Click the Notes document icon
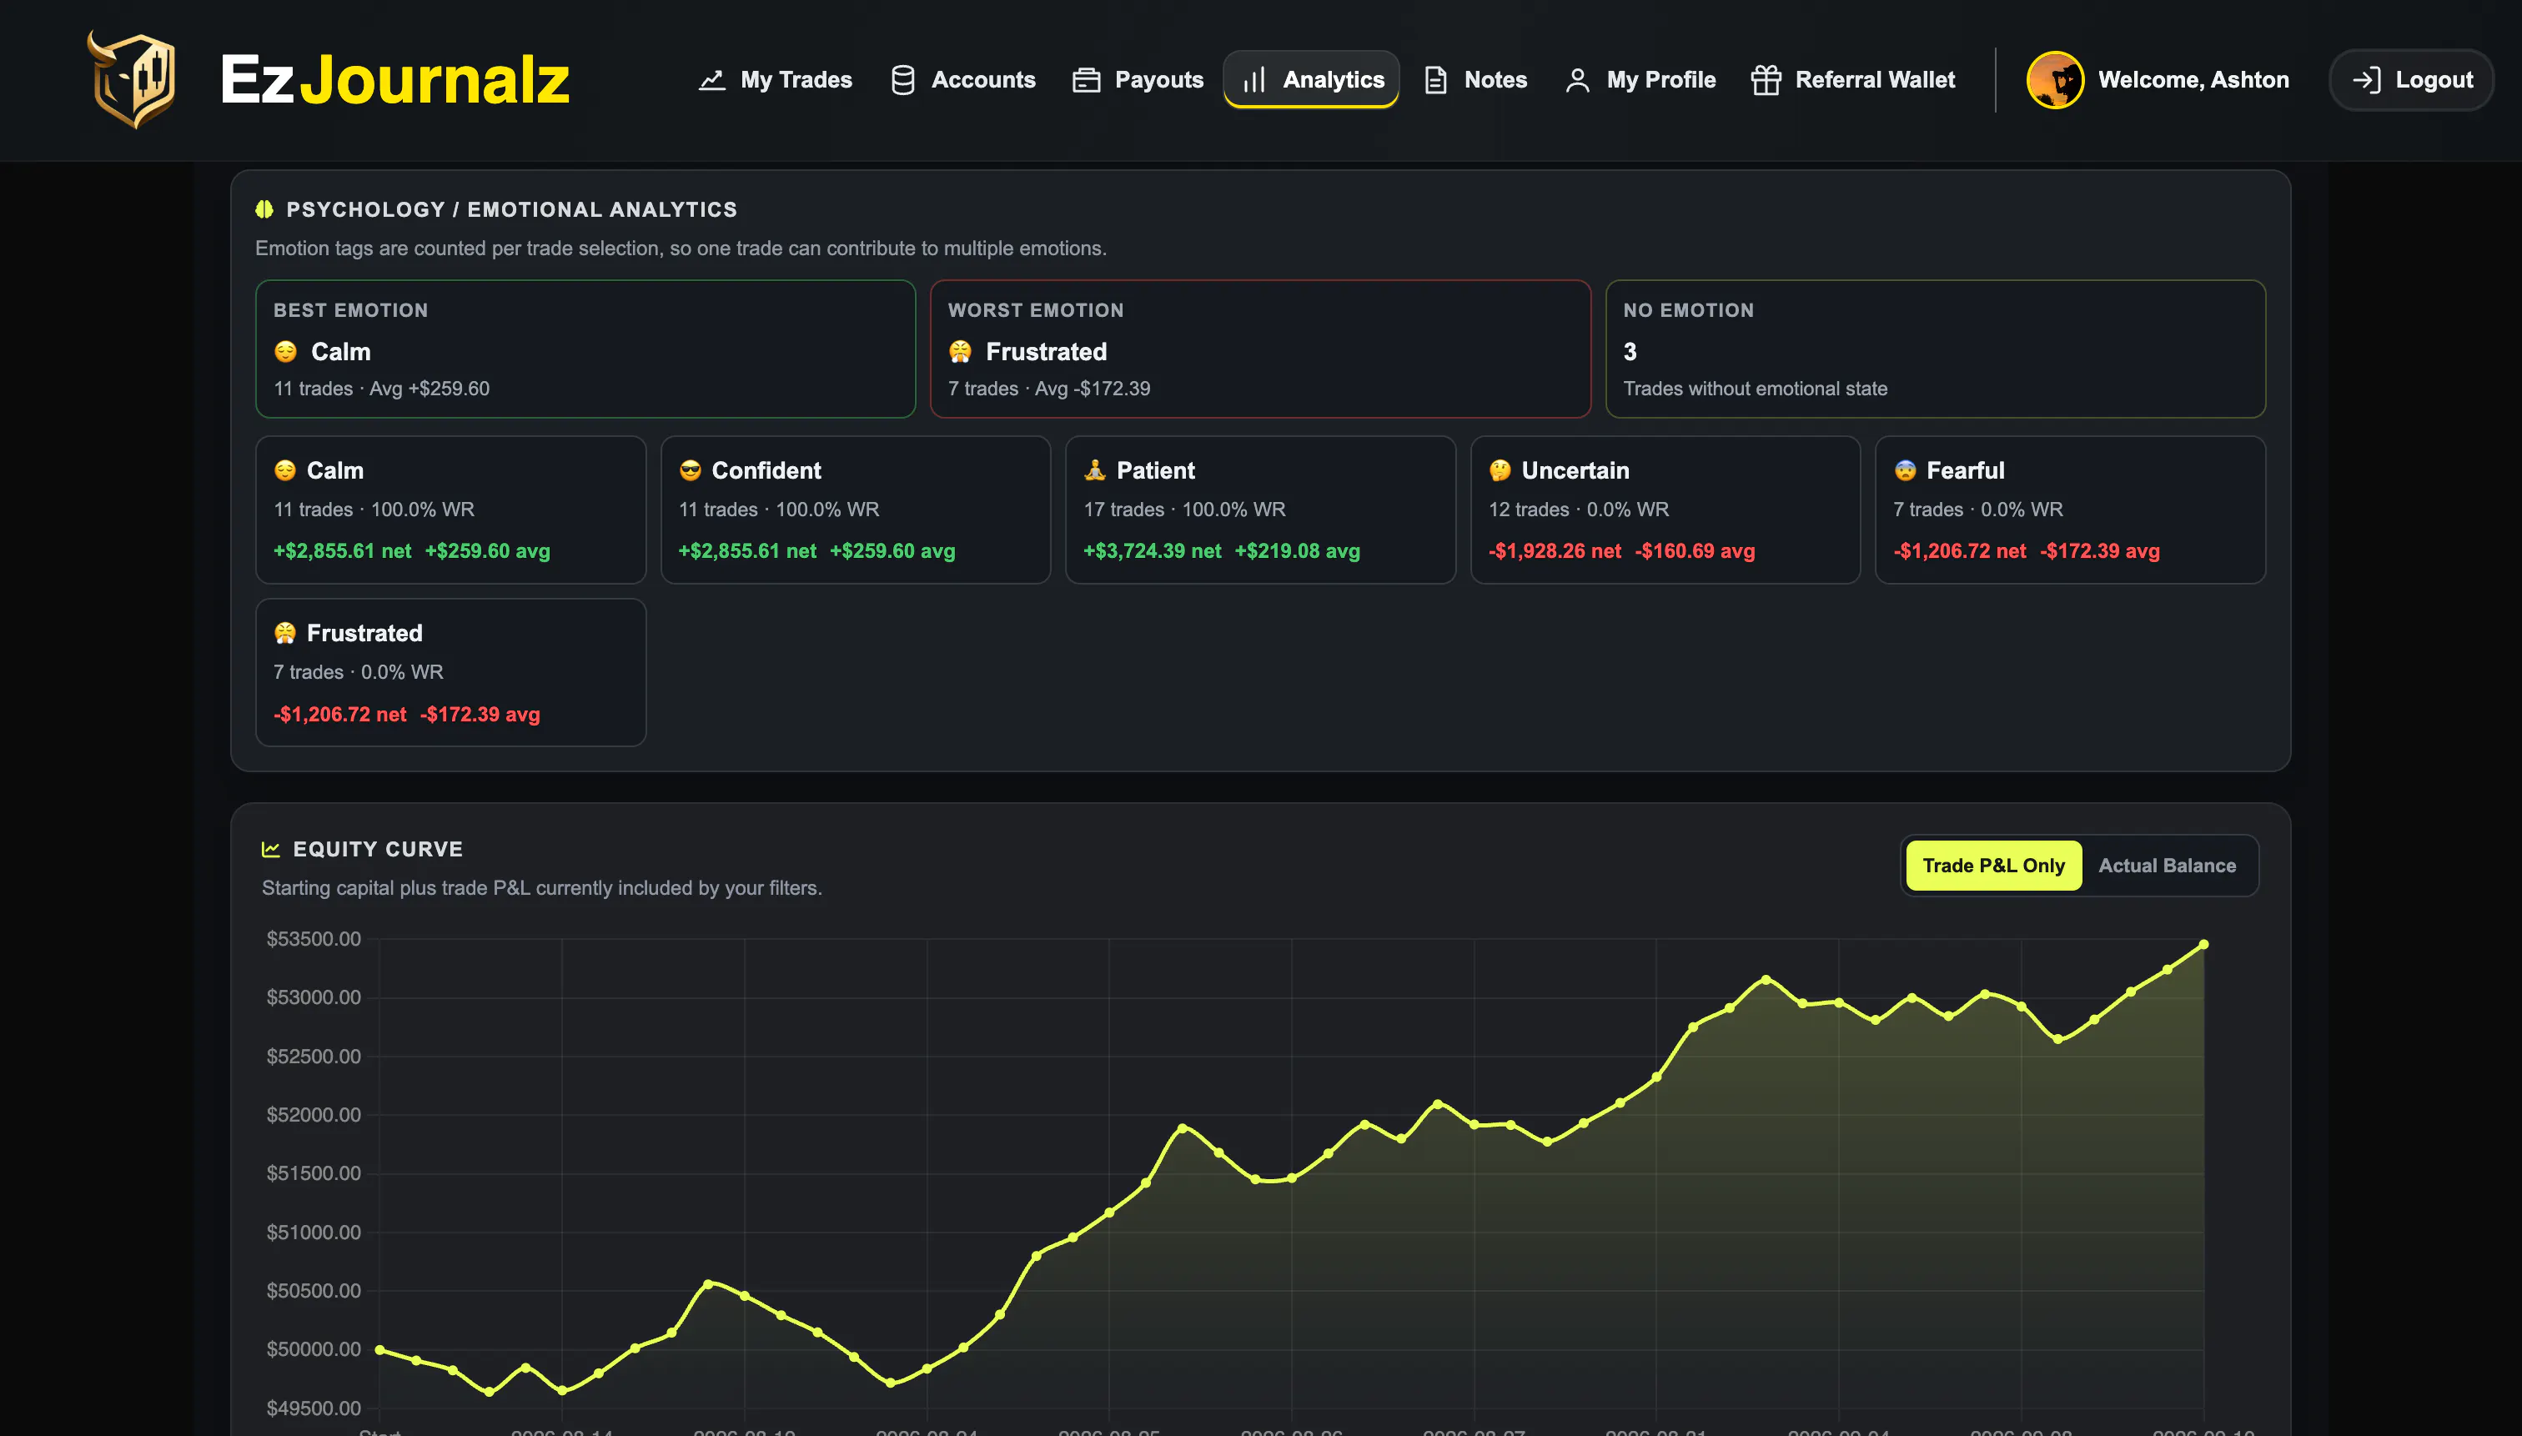The image size is (2522, 1436). (1436, 80)
